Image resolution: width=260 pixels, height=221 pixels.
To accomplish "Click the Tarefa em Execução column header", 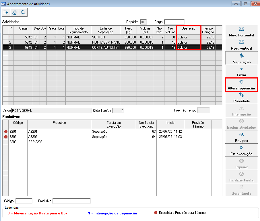I will click(114, 124).
